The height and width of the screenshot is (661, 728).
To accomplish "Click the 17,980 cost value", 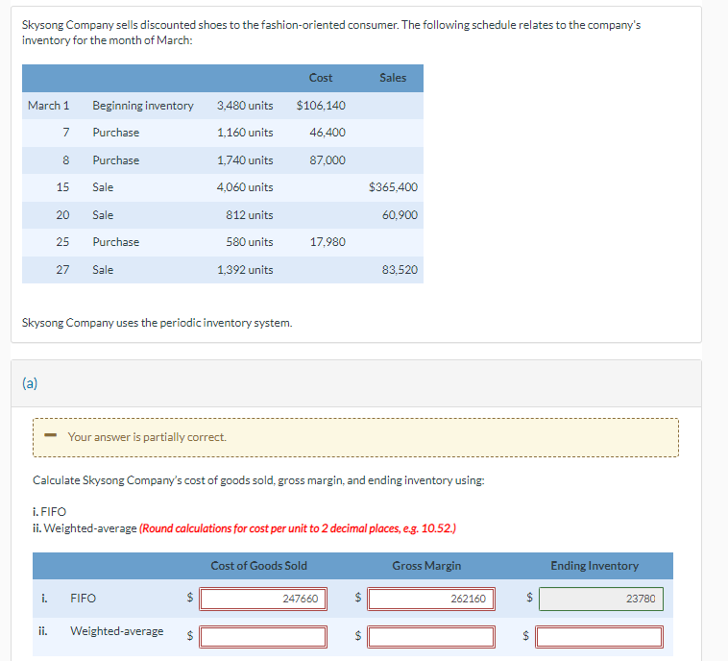I will click(328, 242).
